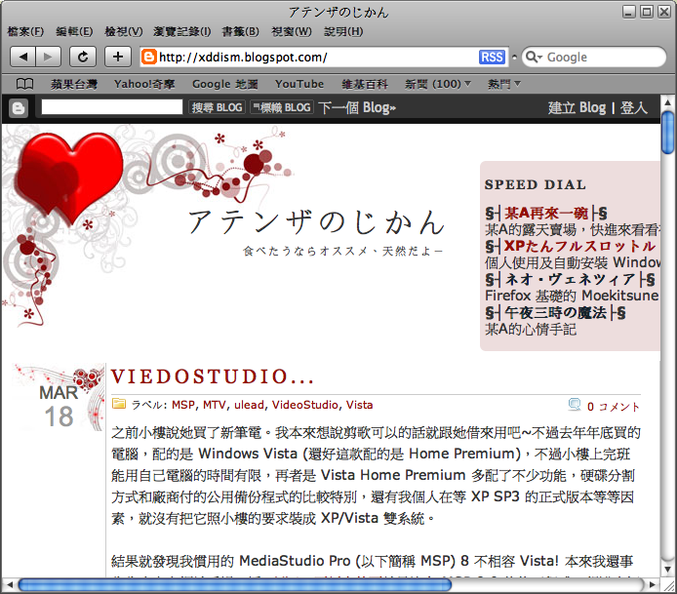
Task: Open the 檢視(V) menu
Action: (x=123, y=31)
